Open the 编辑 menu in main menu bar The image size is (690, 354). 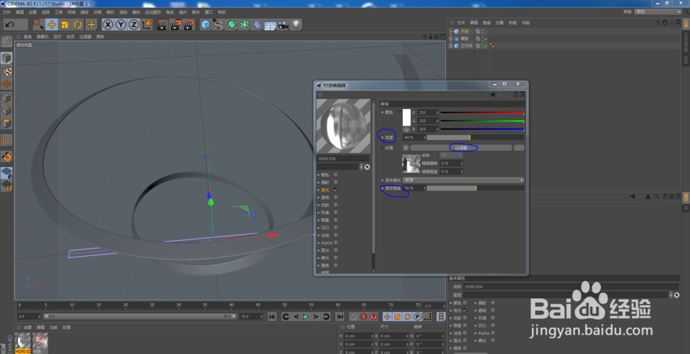[x=20, y=12]
